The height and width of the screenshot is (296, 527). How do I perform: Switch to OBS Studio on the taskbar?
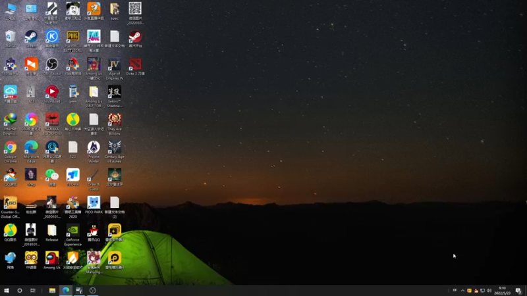click(x=93, y=291)
